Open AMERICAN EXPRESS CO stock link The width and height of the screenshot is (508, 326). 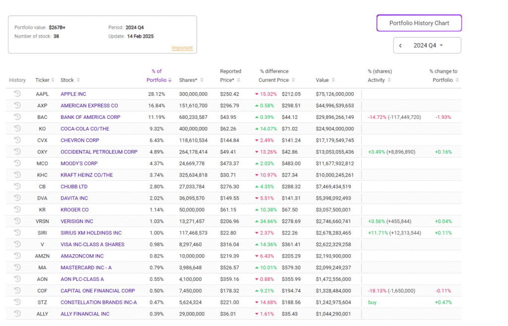[x=89, y=106]
